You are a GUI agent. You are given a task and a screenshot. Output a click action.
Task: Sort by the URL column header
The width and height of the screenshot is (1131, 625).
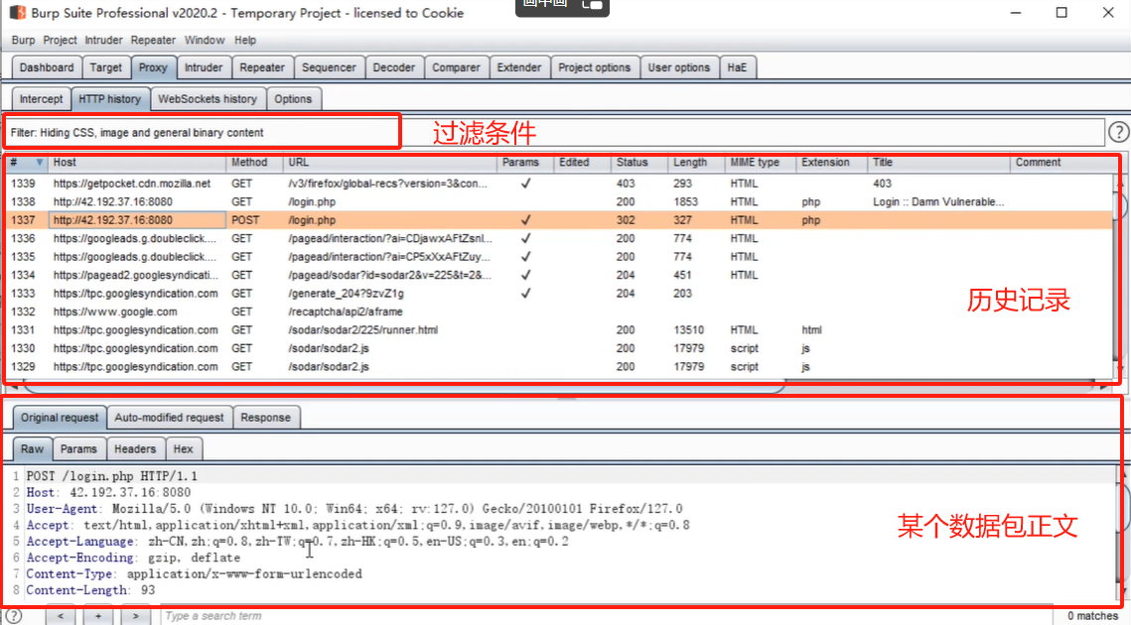pyautogui.click(x=390, y=163)
